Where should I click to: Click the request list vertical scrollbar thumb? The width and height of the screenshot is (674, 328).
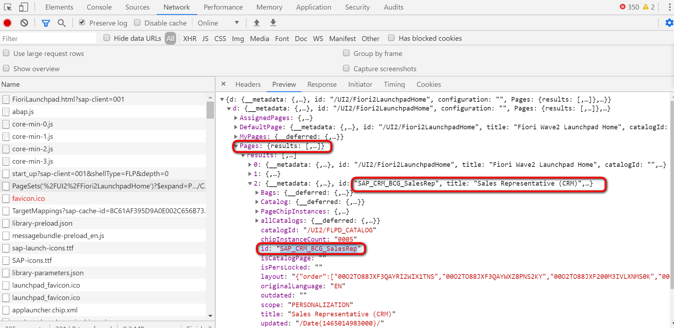(x=210, y=111)
